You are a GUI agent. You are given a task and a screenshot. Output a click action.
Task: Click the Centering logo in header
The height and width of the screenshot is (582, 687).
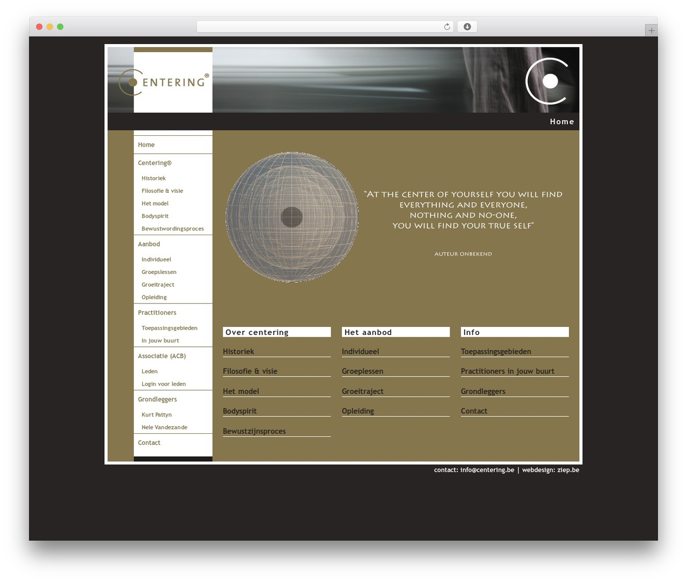[x=164, y=82]
